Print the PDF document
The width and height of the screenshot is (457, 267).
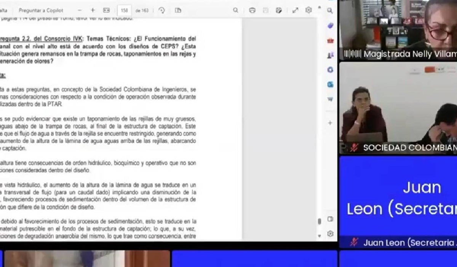tap(252, 10)
